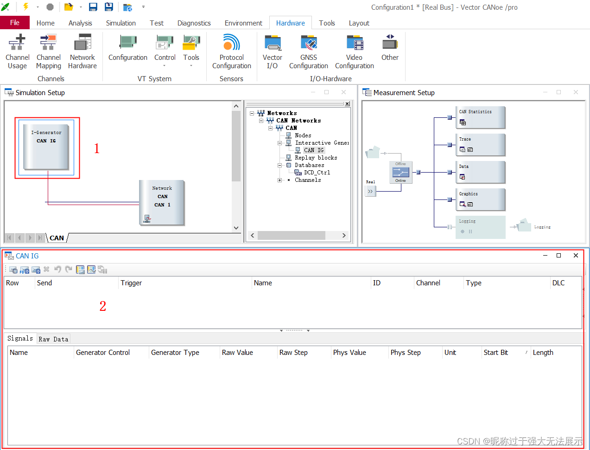The image size is (590, 450).
Task: Toggle the Offline/Online mode switch
Action: click(x=401, y=172)
